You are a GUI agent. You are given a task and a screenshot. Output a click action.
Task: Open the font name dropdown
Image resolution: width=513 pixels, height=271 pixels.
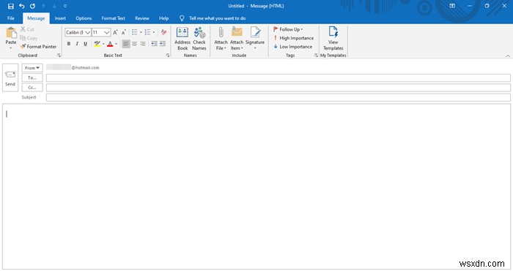point(88,33)
